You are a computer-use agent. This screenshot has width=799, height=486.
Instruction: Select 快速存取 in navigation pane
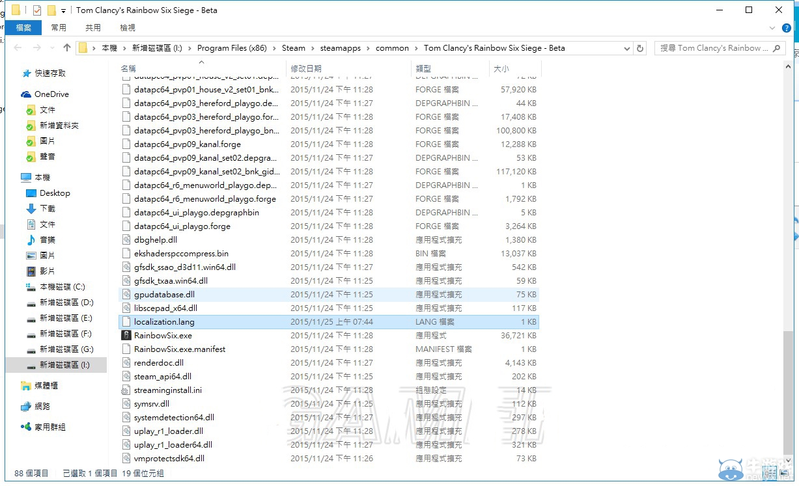pos(50,74)
